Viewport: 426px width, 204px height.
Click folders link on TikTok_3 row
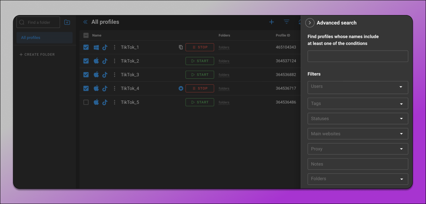pyautogui.click(x=224, y=75)
